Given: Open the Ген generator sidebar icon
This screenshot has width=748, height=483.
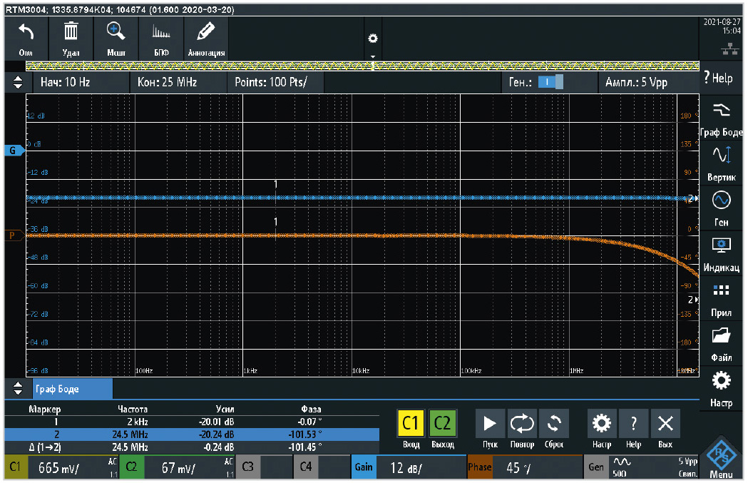Looking at the screenshot, I should pos(721,208).
